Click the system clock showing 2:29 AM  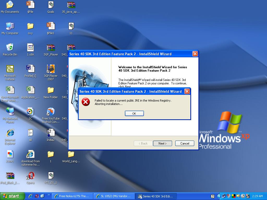[x=257, y=196]
